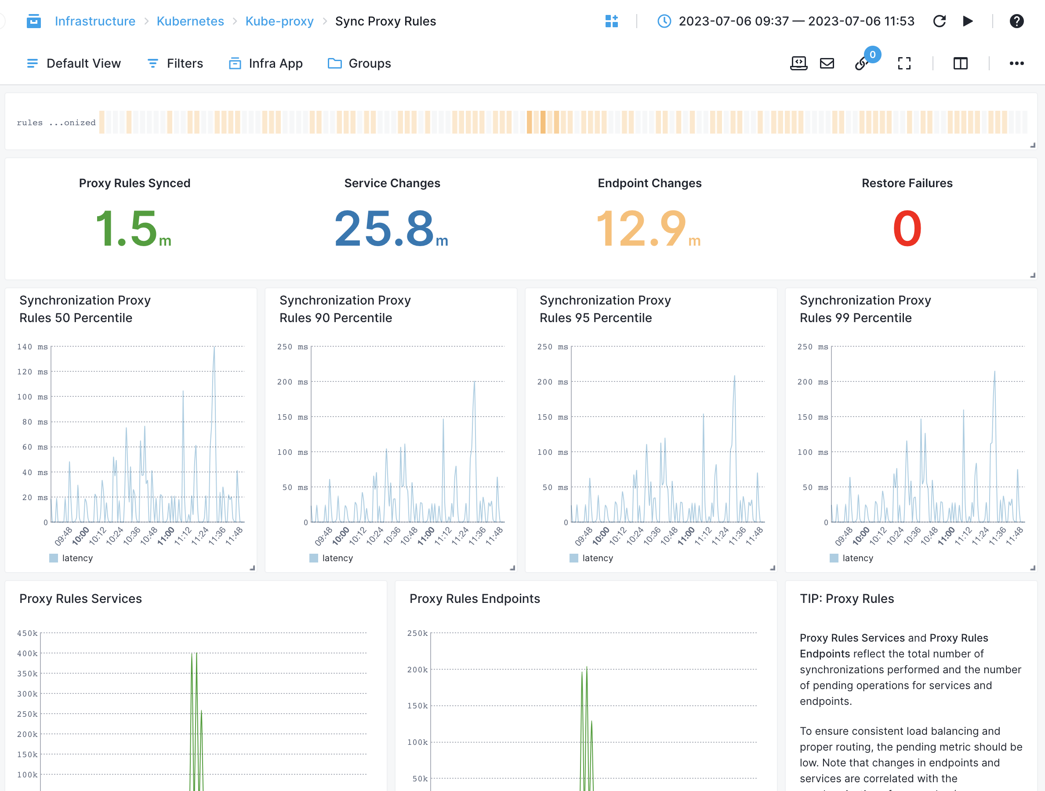Click the Default View lines icon
This screenshot has height=791, width=1045.
pyautogui.click(x=32, y=63)
